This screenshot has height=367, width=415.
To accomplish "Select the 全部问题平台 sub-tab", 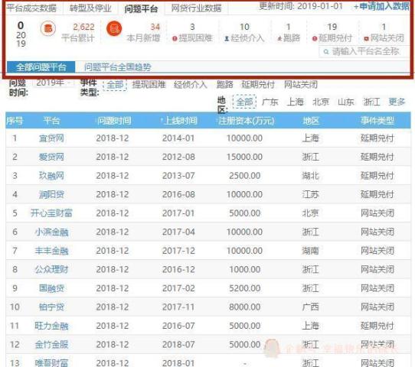I will pos(41,67).
